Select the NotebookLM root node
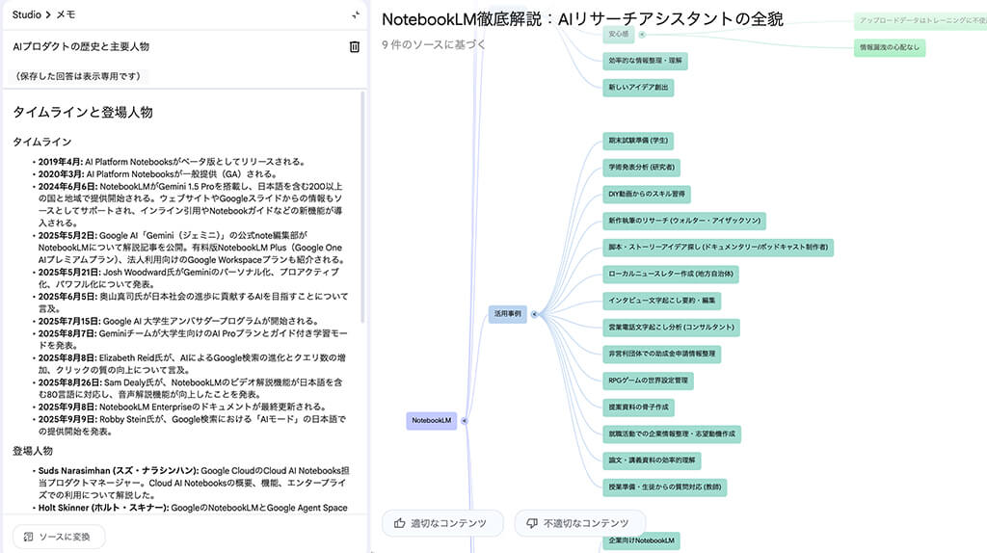 431,420
